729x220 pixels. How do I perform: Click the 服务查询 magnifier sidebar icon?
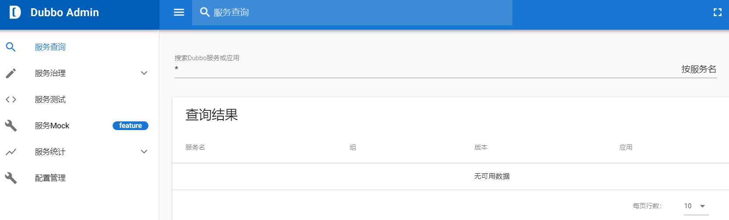coord(11,47)
